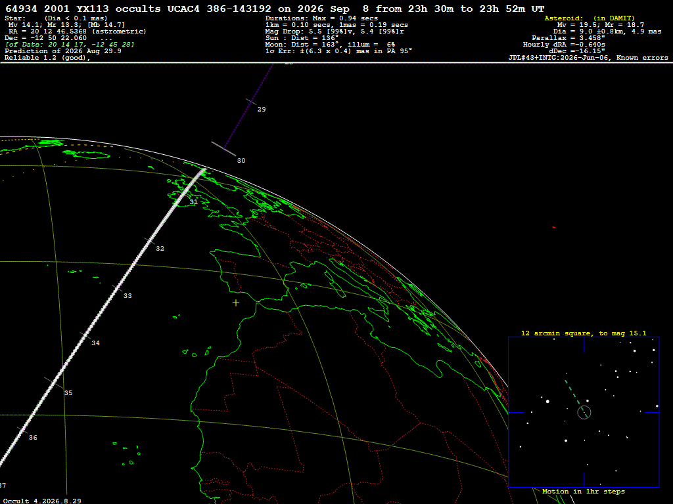Click the minute 30 tick mark on path
Viewport: 673px width, 504px height.
223,149
